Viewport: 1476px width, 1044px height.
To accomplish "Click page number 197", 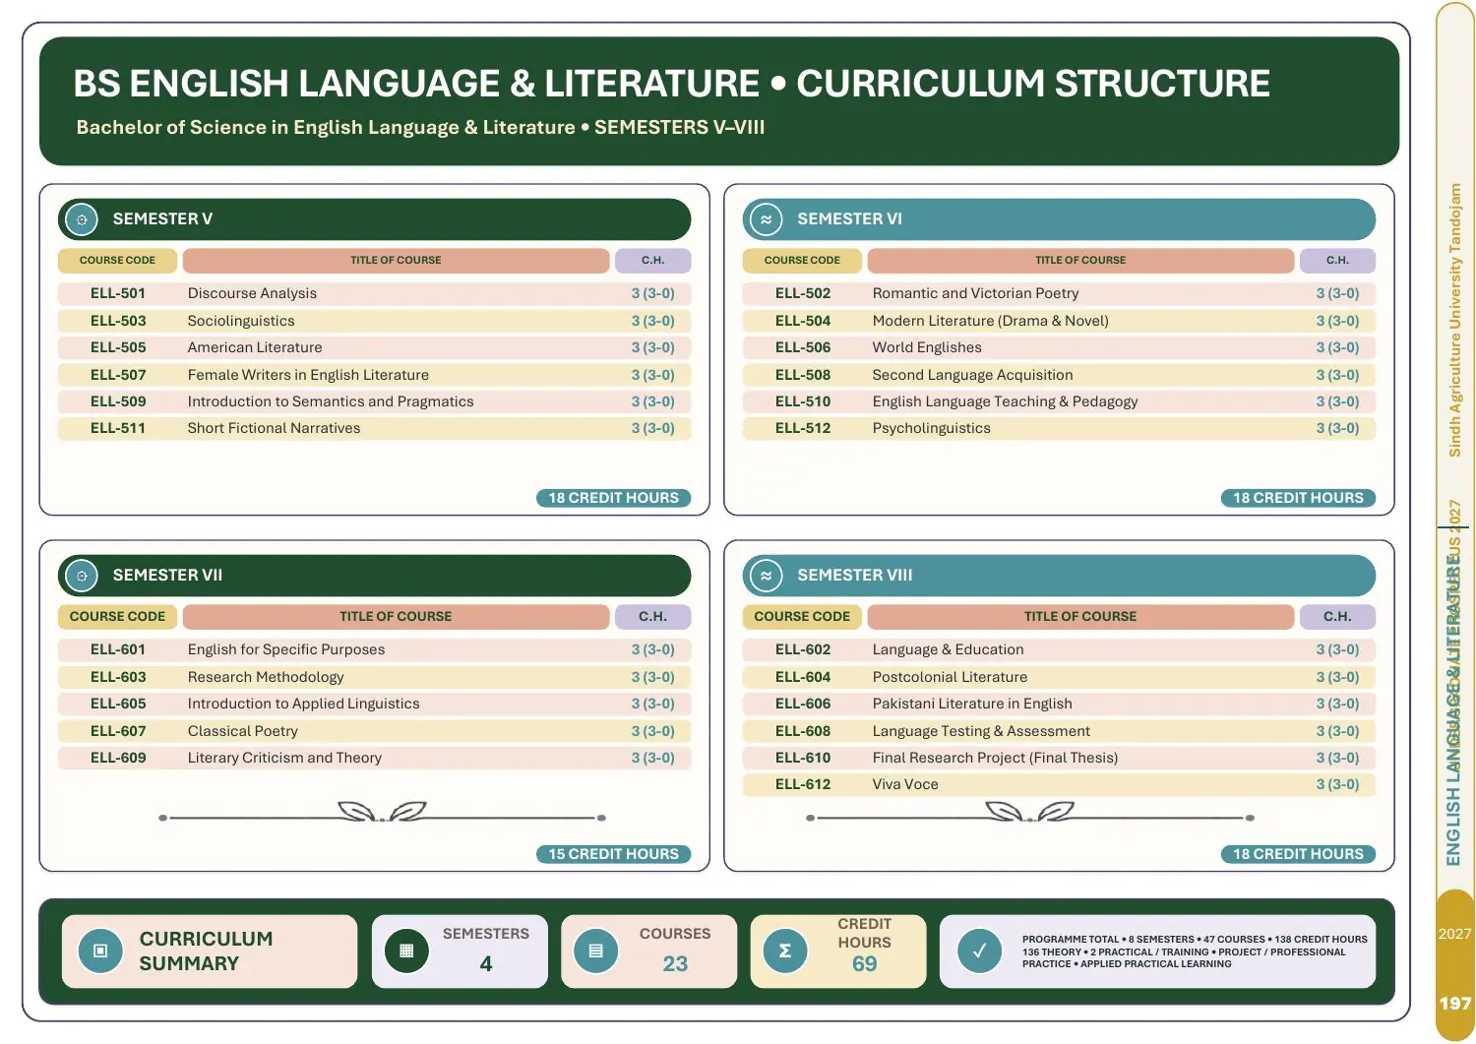I will pyautogui.click(x=1455, y=1004).
